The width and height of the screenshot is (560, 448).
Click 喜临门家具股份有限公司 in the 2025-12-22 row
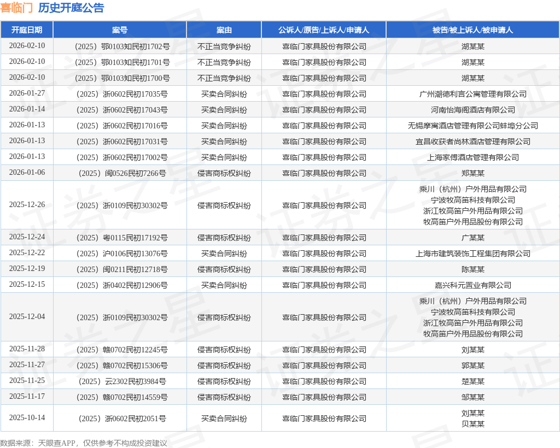[x=324, y=254]
